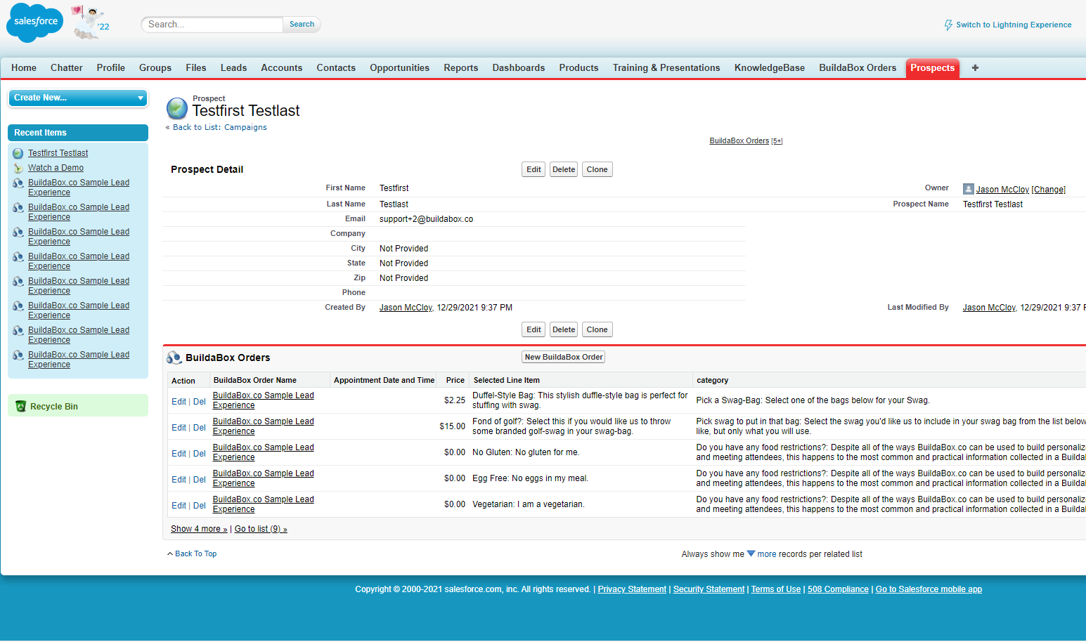Open the KnowledgeBase tab
Viewport: 1086px width, 642px height.
(770, 68)
